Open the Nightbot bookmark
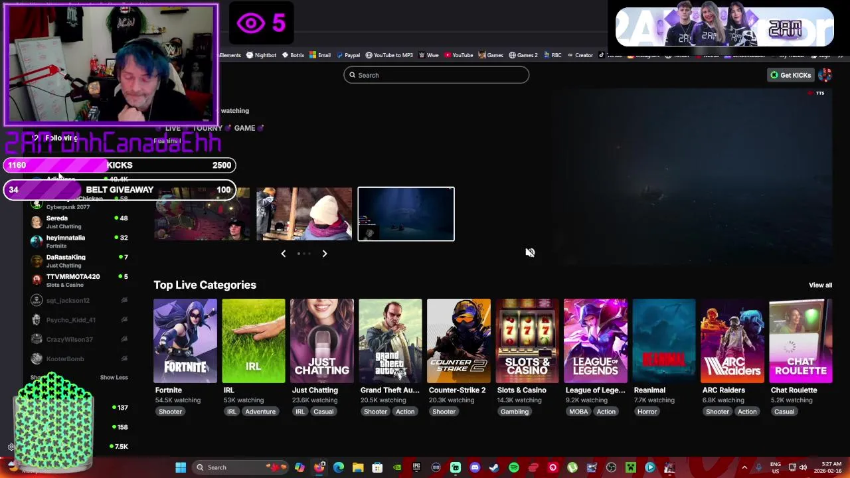The height and width of the screenshot is (478, 850). click(x=262, y=55)
